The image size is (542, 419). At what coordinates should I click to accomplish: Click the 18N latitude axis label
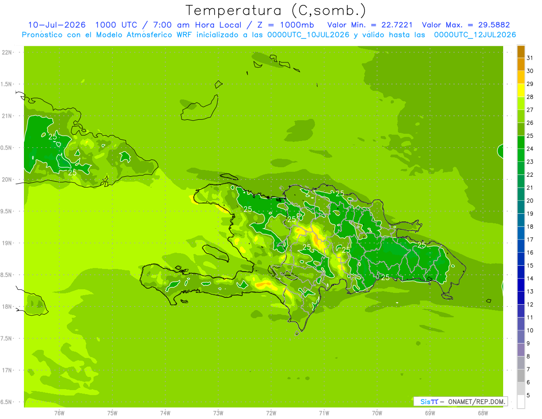point(7,306)
